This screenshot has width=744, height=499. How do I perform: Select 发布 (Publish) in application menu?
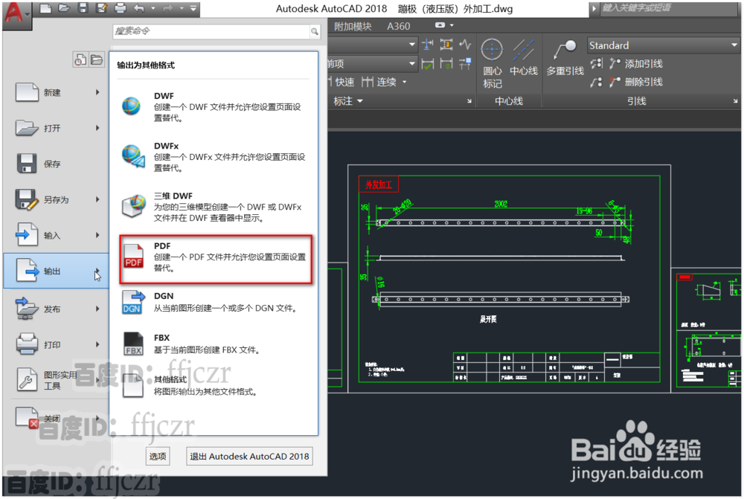click(x=57, y=309)
